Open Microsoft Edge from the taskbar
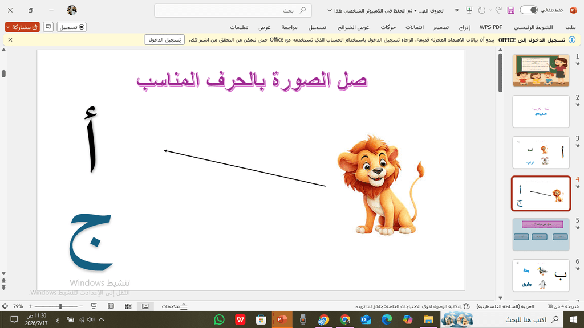The width and height of the screenshot is (584, 328). (387, 319)
